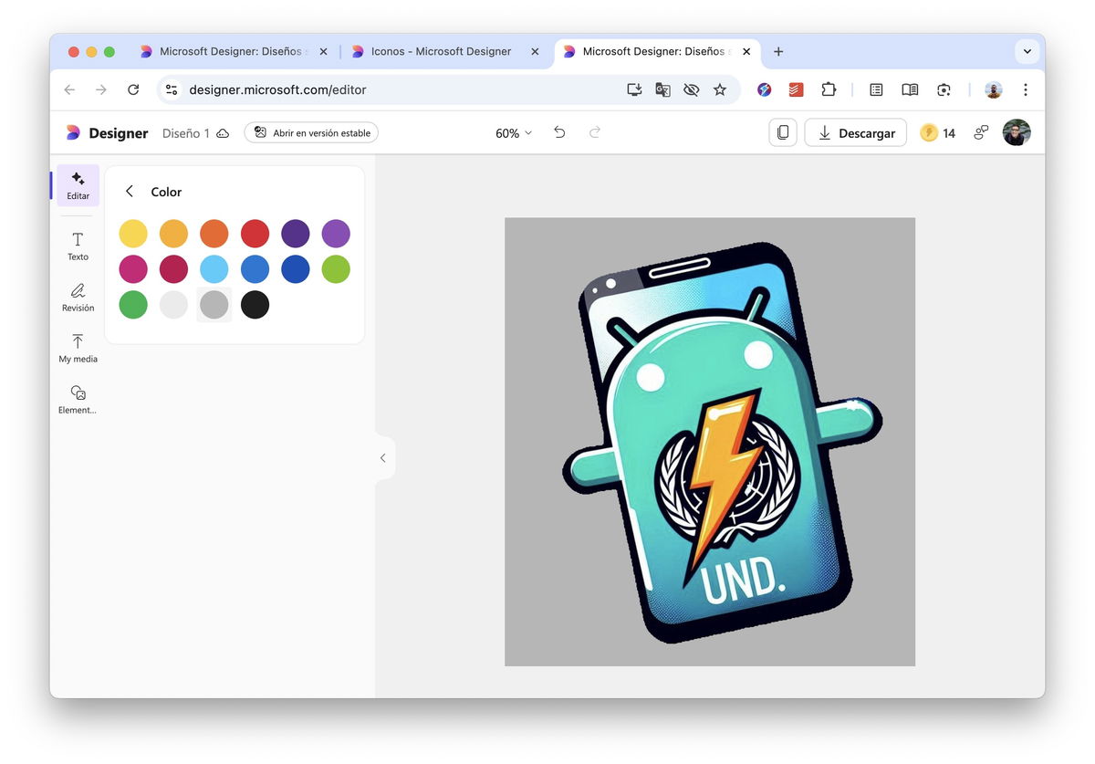The height and width of the screenshot is (764, 1095).
Task: Open the share with people icon
Action: click(980, 132)
